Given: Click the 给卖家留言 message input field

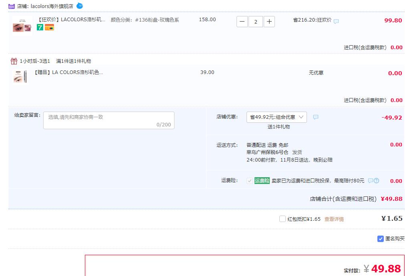Looking at the screenshot, I should 109,120.
